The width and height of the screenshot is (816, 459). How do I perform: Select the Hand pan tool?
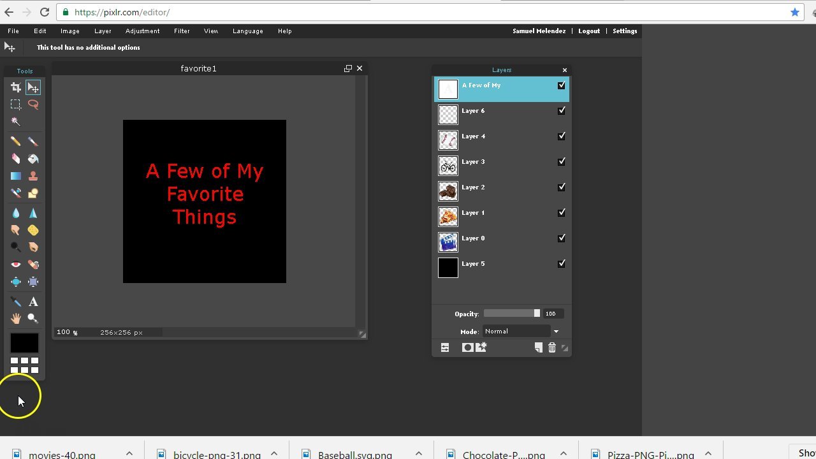pyautogui.click(x=16, y=319)
